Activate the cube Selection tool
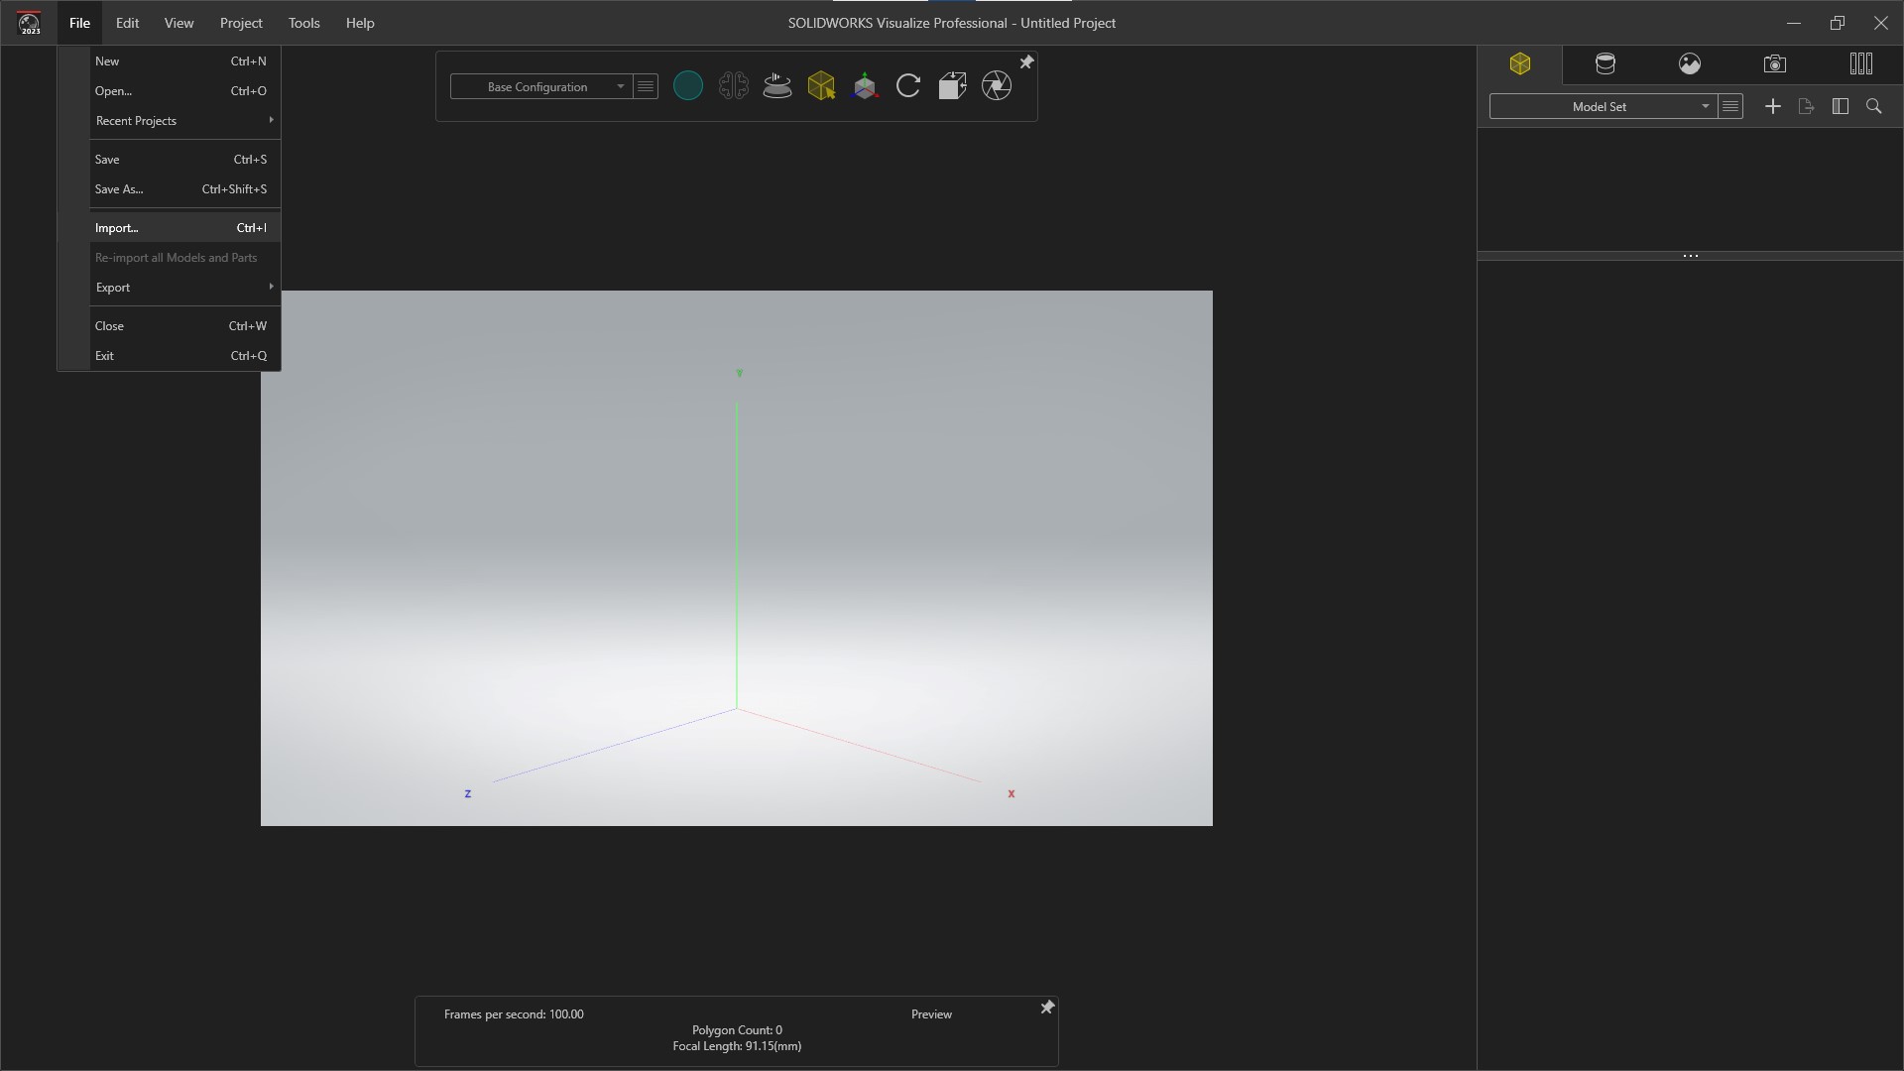1904x1071 pixels. (x=822, y=86)
